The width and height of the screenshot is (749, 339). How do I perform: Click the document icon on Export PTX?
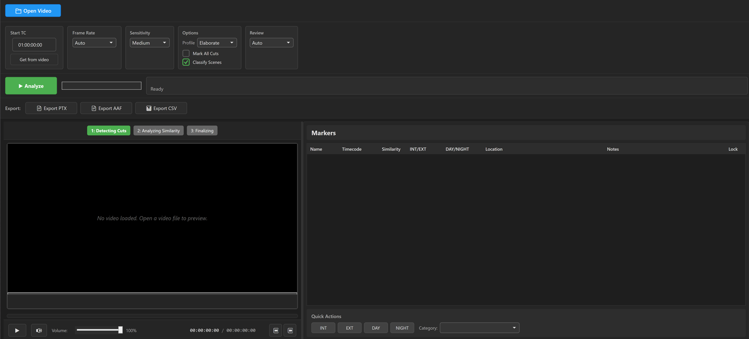(x=39, y=108)
